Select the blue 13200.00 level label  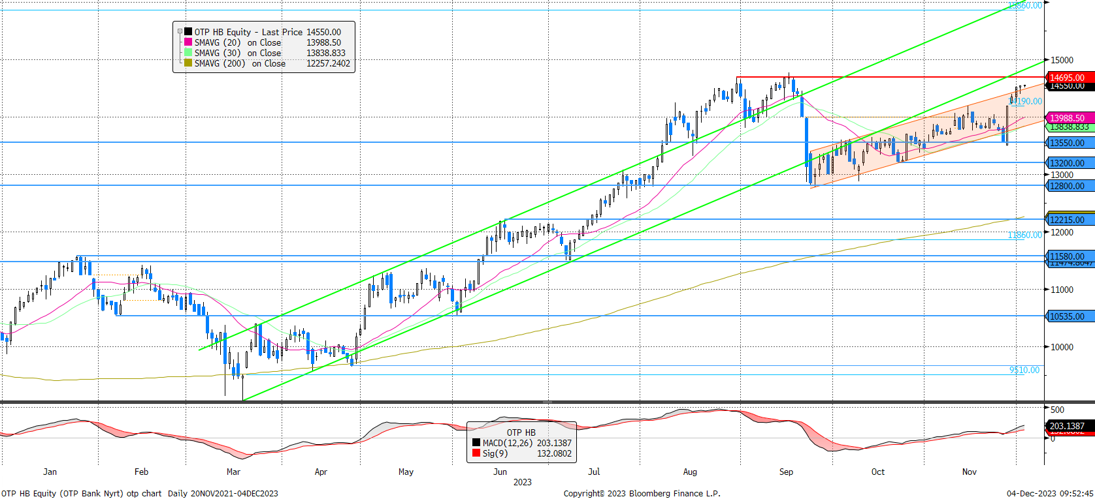pyautogui.click(x=1070, y=163)
